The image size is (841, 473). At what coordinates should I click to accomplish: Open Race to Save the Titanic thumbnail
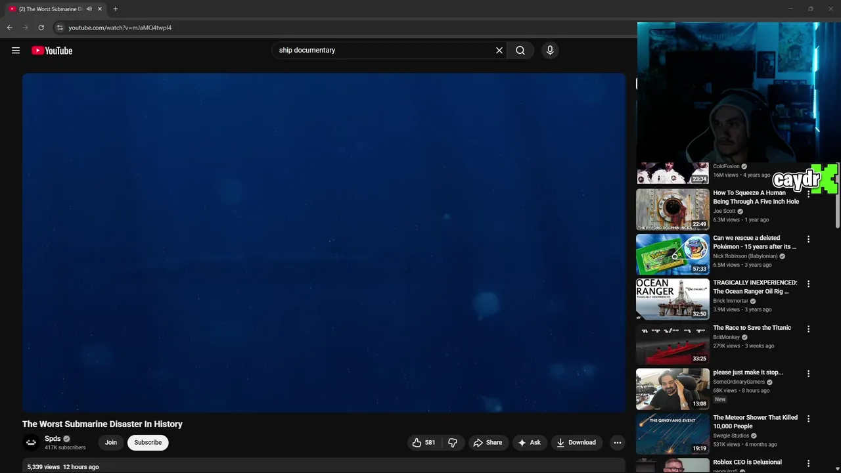click(673, 344)
